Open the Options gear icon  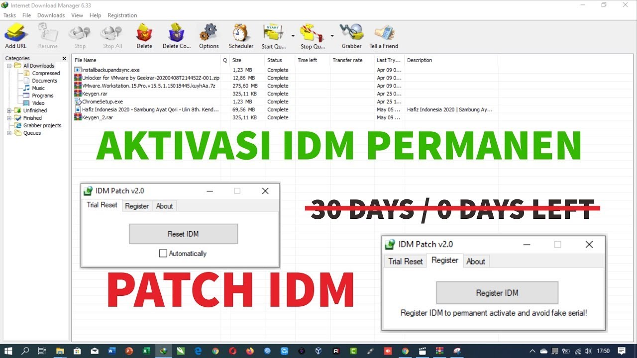point(209,36)
